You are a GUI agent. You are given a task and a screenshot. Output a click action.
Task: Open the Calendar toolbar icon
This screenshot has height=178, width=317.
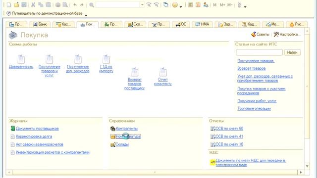click(x=198, y=4)
